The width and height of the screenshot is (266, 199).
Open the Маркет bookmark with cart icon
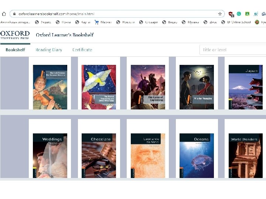pyautogui.click(x=103, y=22)
